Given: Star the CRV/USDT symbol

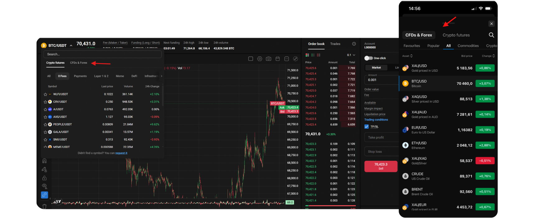Looking at the screenshot, I should [45, 102].
